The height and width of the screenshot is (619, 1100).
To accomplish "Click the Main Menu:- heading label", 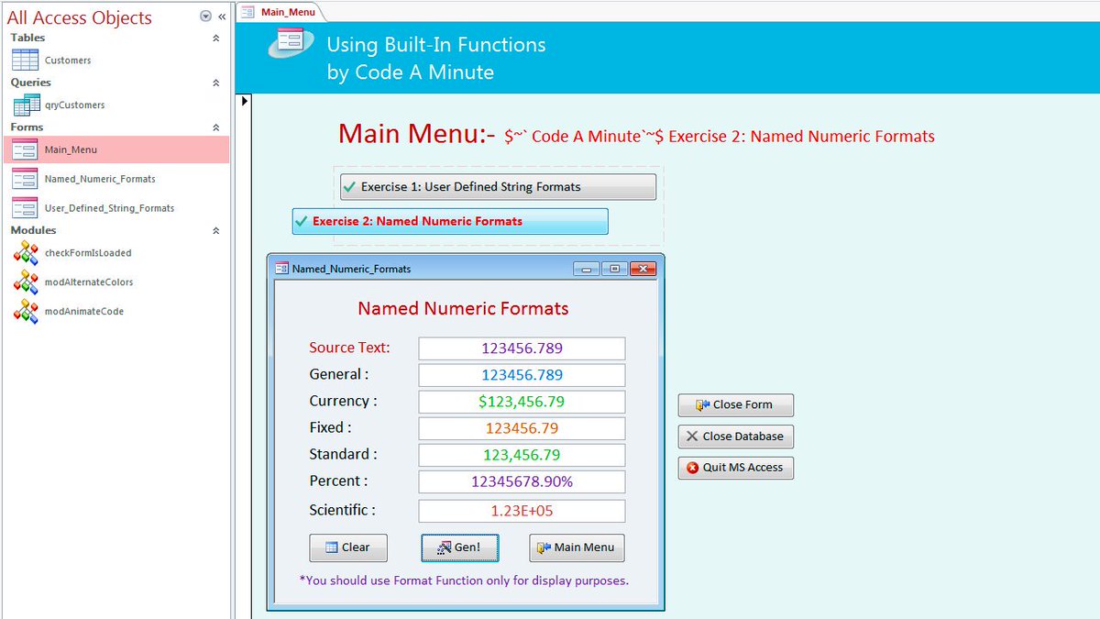I will (x=417, y=134).
